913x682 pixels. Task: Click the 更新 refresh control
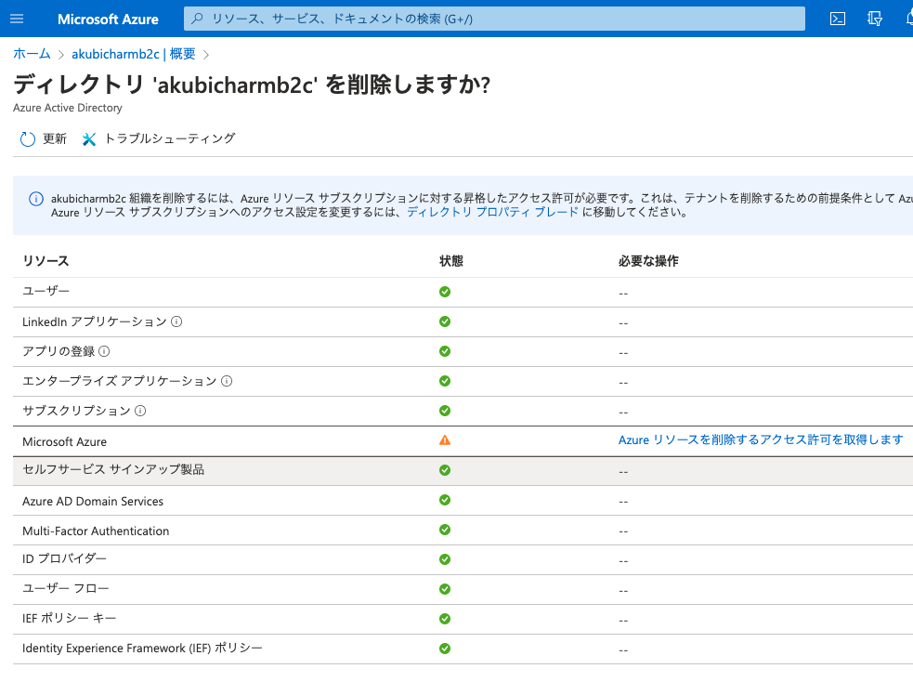(43, 138)
